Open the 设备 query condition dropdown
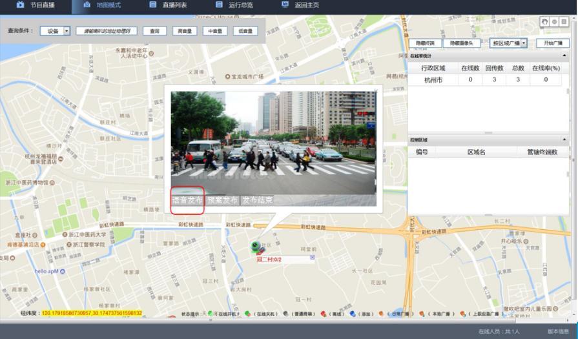 55,31
